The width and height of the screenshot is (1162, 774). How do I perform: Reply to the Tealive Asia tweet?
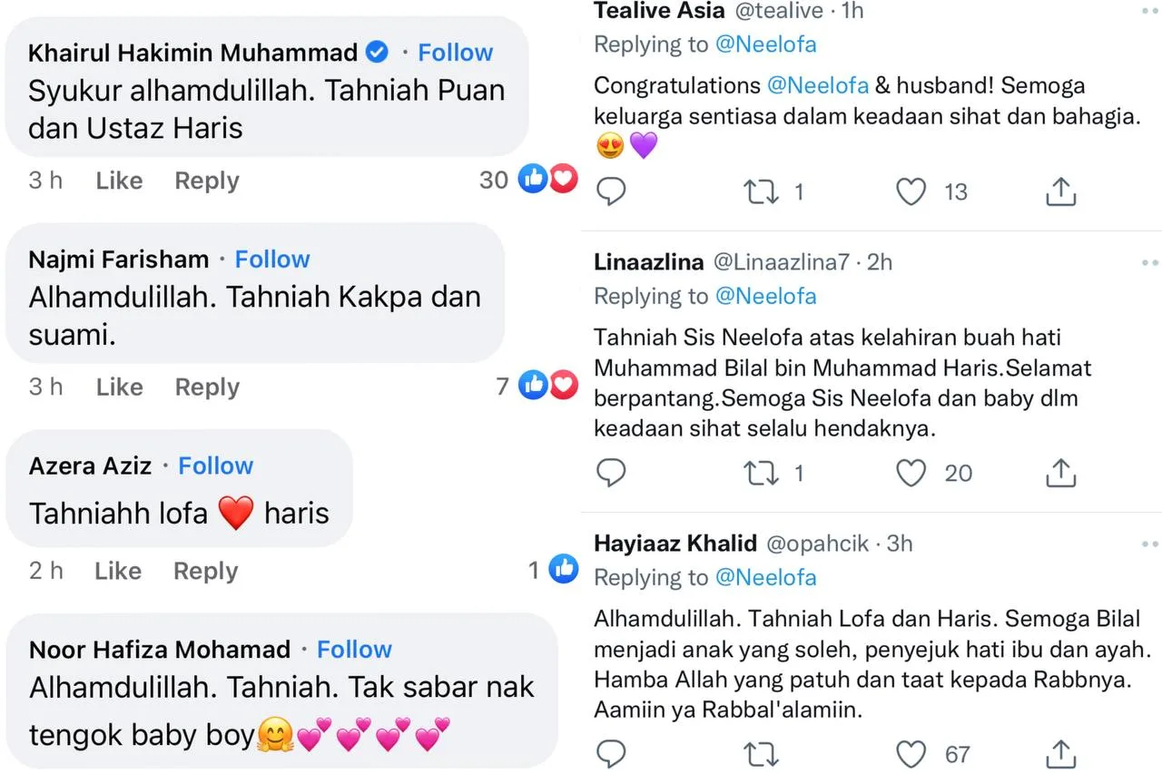point(611,191)
